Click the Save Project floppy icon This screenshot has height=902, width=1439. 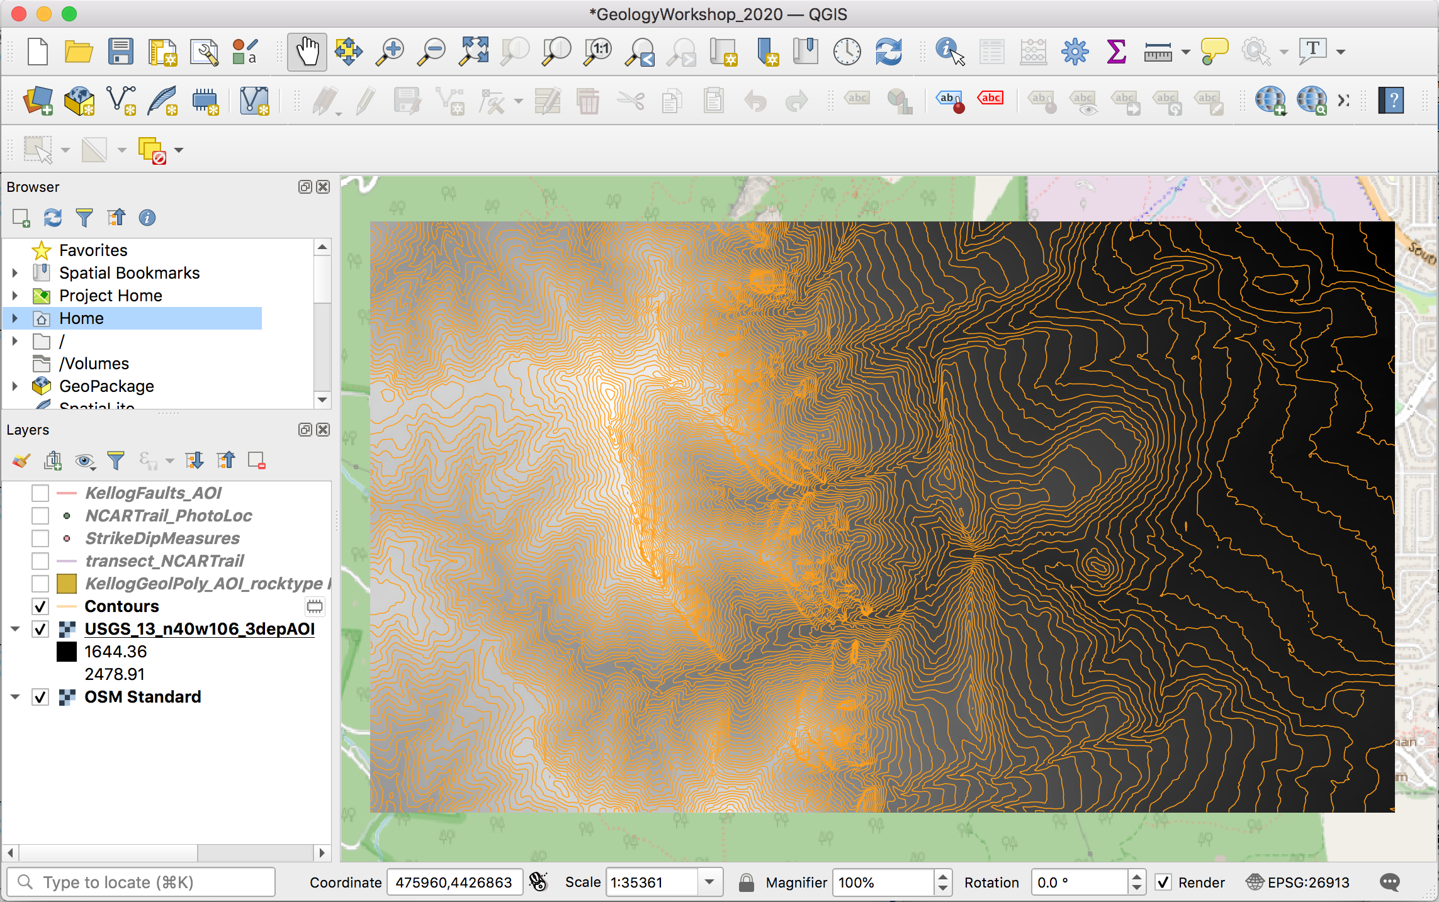tap(120, 52)
